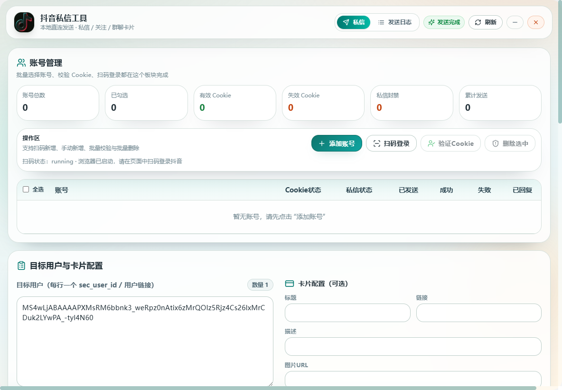Click the 卡片配置 card icon
Screen dimensions: 562x390
tap(289, 284)
